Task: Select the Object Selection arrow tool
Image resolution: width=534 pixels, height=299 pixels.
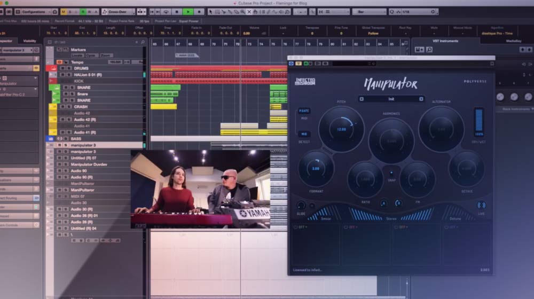Action: pyautogui.click(x=210, y=11)
